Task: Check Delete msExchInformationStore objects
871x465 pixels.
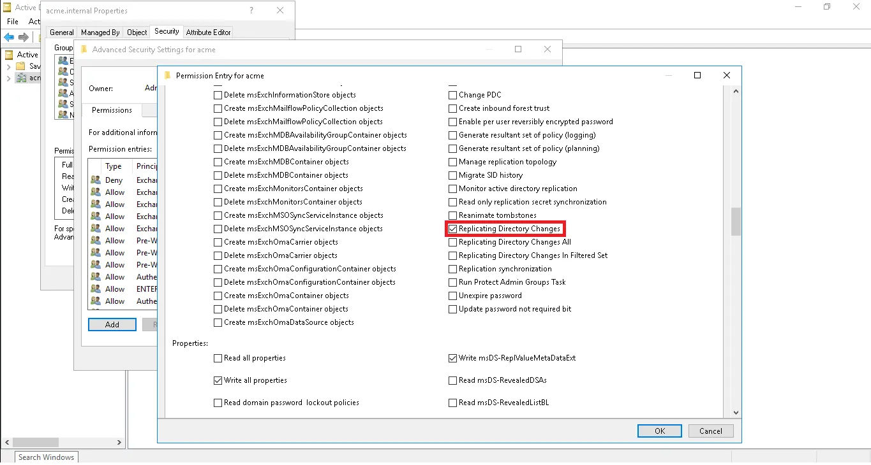Action: click(x=218, y=95)
